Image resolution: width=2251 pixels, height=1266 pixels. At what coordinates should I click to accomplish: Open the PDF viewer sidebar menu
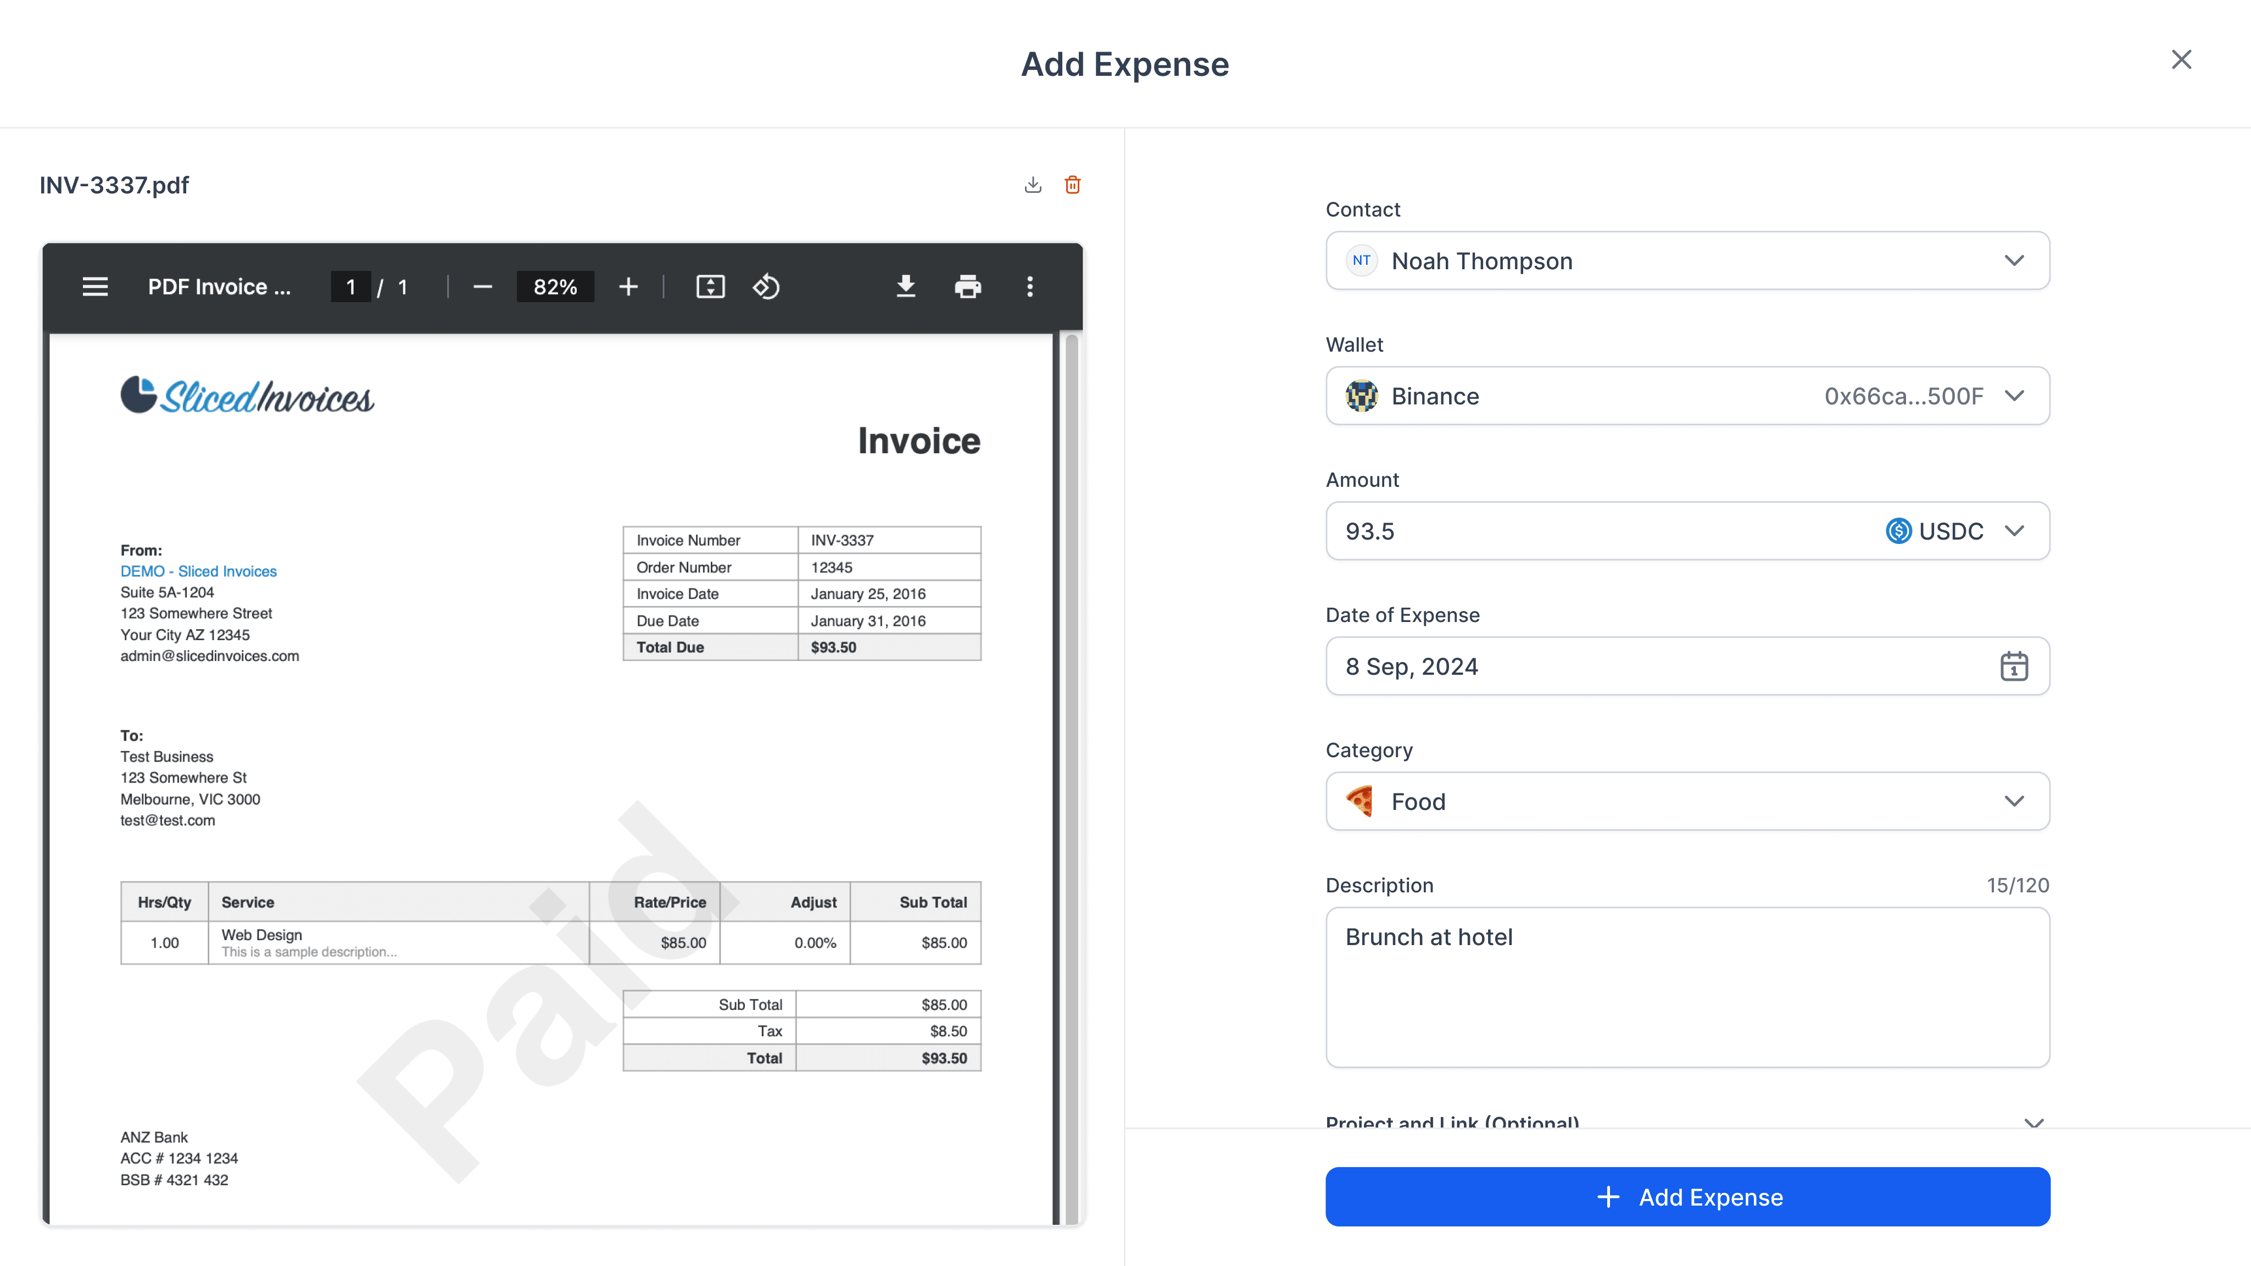pyautogui.click(x=94, y=287)
